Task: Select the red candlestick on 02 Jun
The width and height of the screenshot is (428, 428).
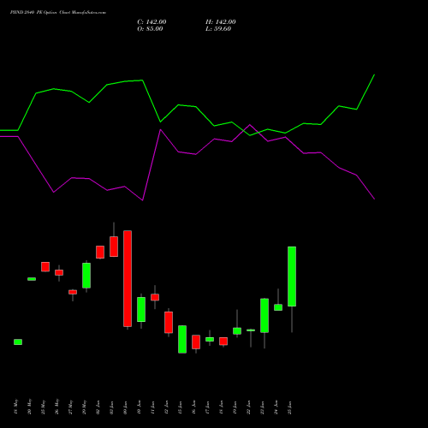Action: tap(100, 253)
